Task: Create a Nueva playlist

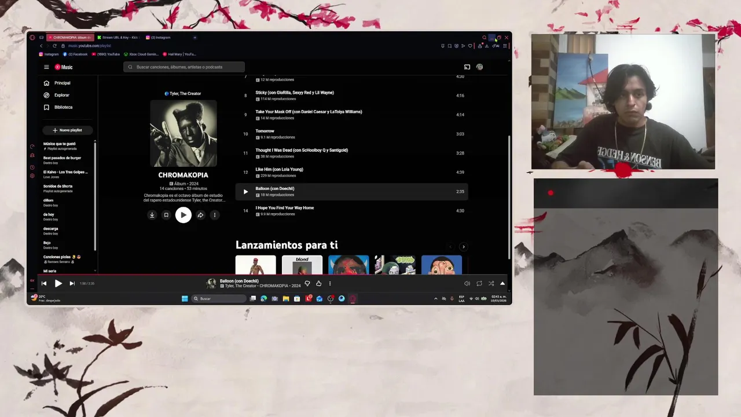Action: (67, 130)
